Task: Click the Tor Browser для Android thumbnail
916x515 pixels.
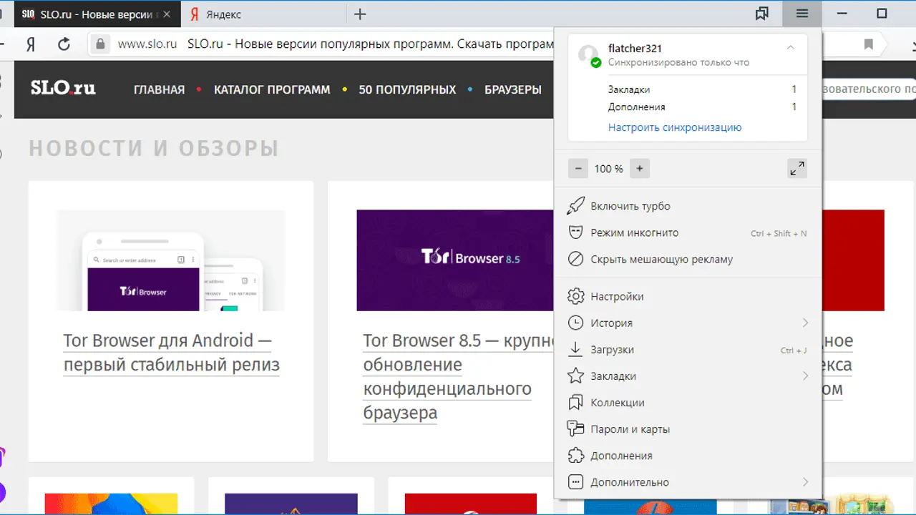Action: click(x=170, y=260)
